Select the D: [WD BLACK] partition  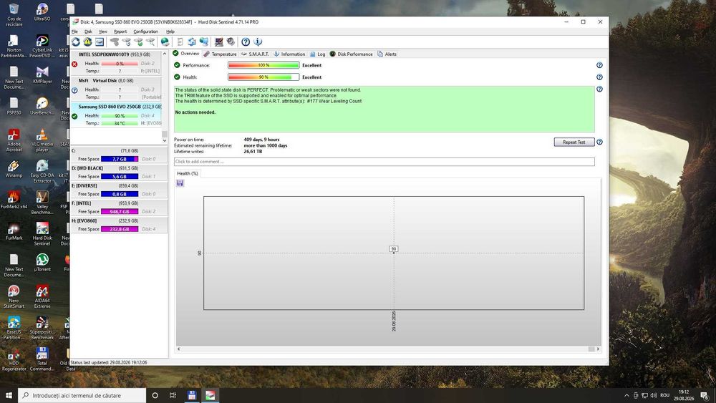tap(119, 172)
